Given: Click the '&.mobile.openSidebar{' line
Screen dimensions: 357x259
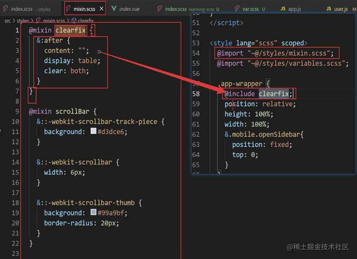Looking at the screenshot, I should pyautogui.click(x=264, y=135).
